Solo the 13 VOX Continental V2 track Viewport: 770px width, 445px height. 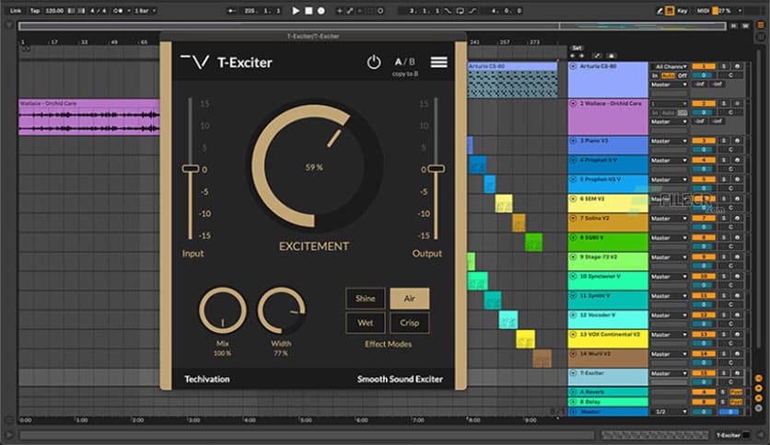(723, 335)
